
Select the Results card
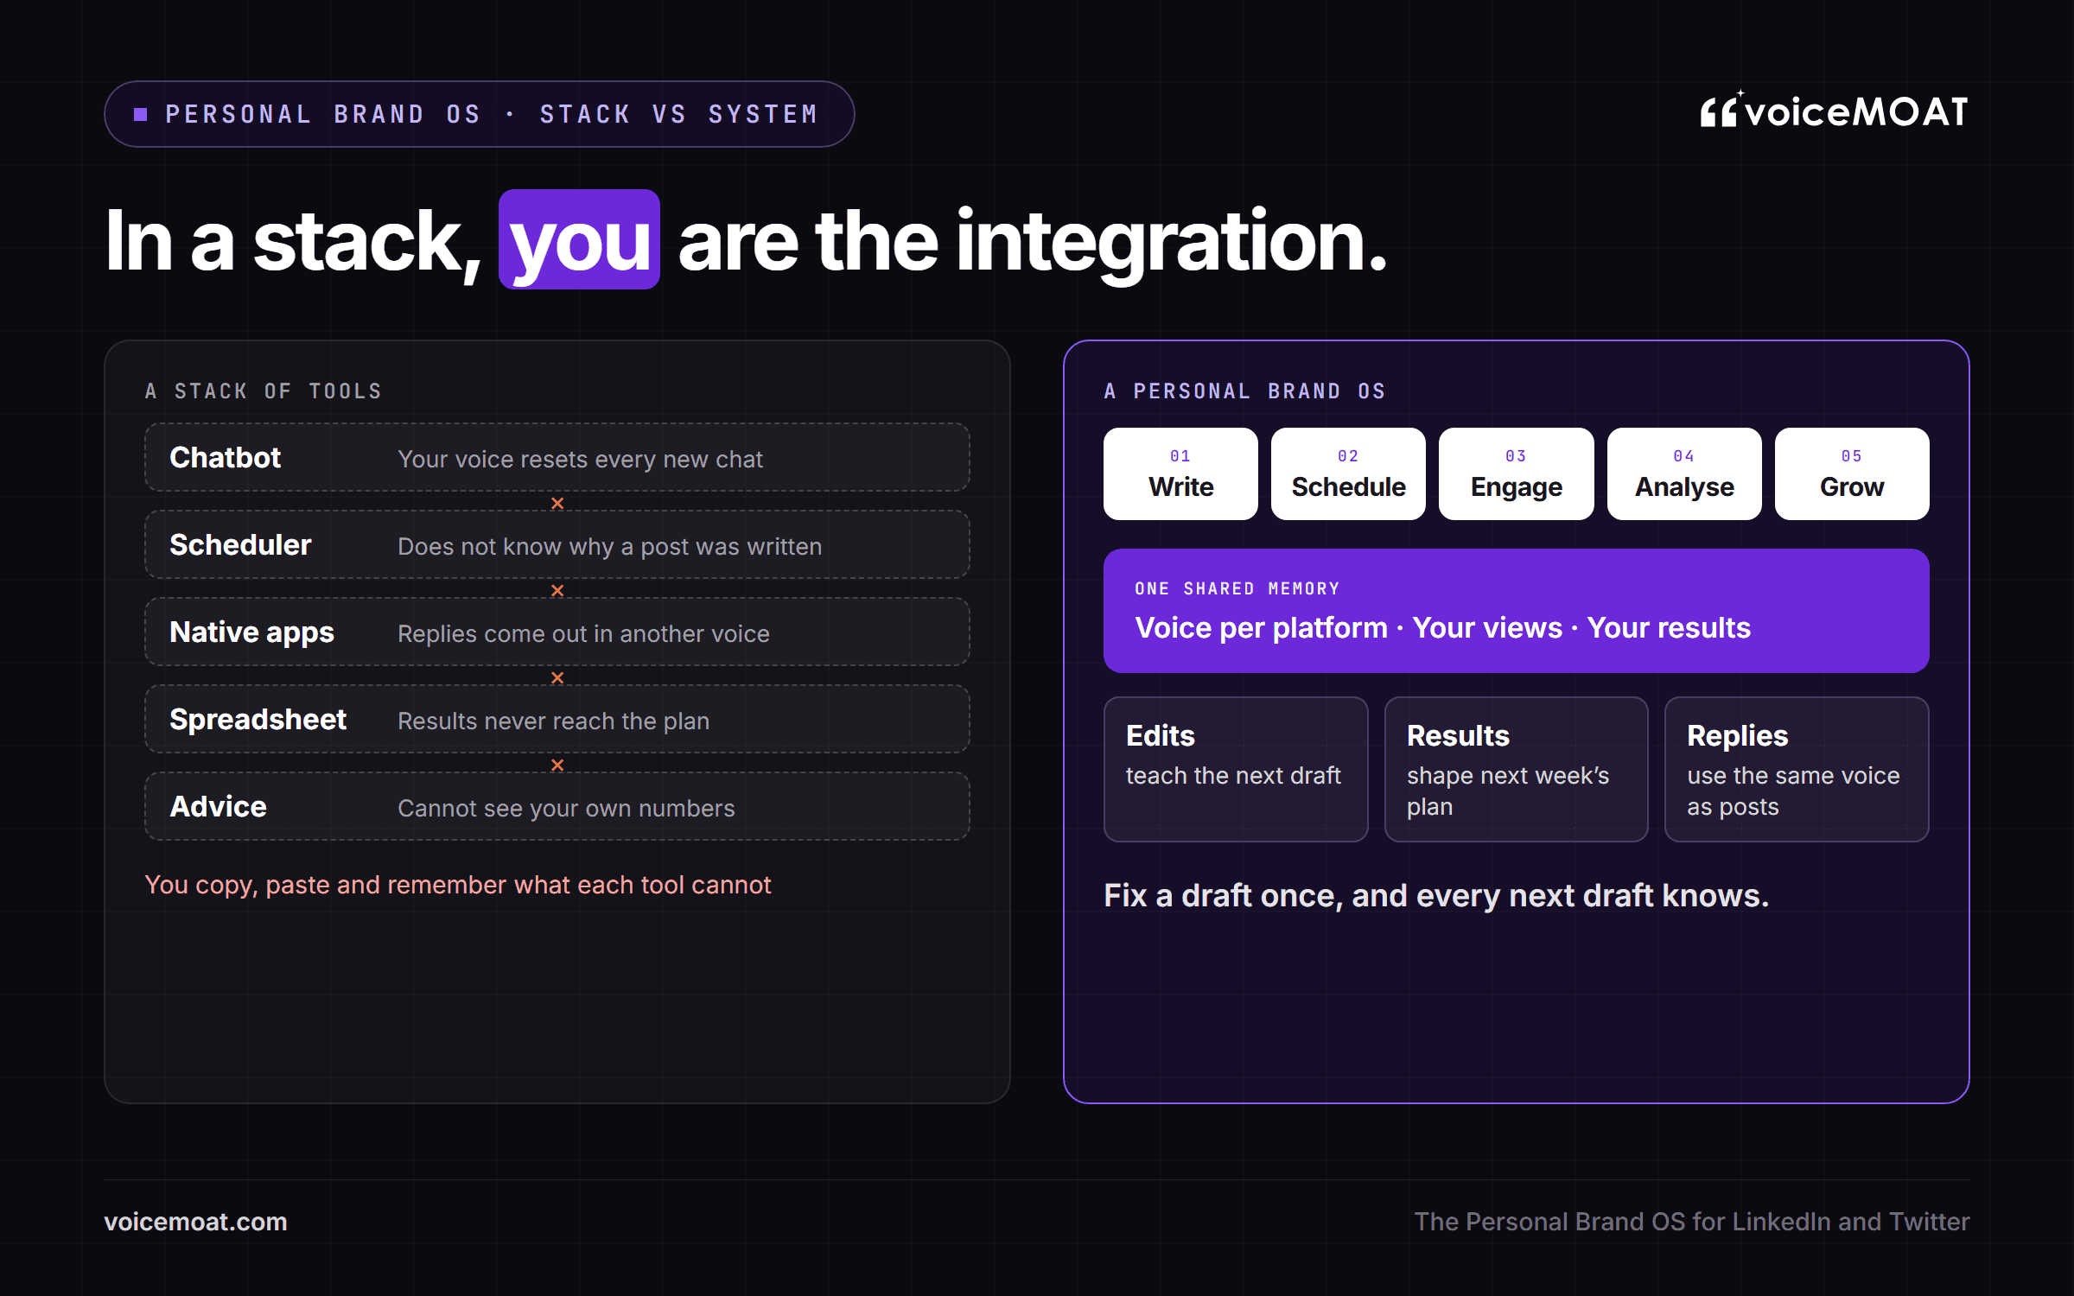[1516, 769]
